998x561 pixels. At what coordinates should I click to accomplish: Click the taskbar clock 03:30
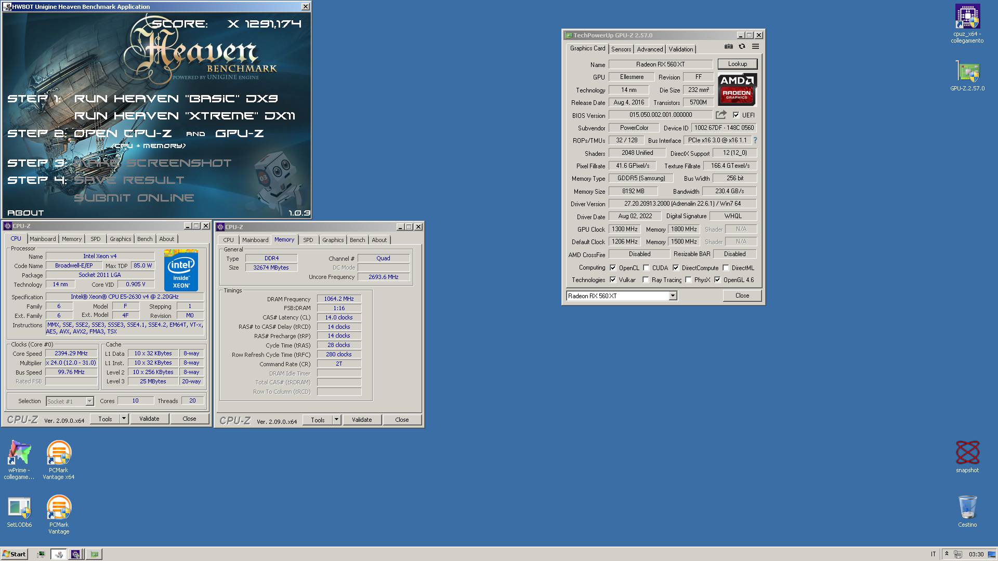976,554
